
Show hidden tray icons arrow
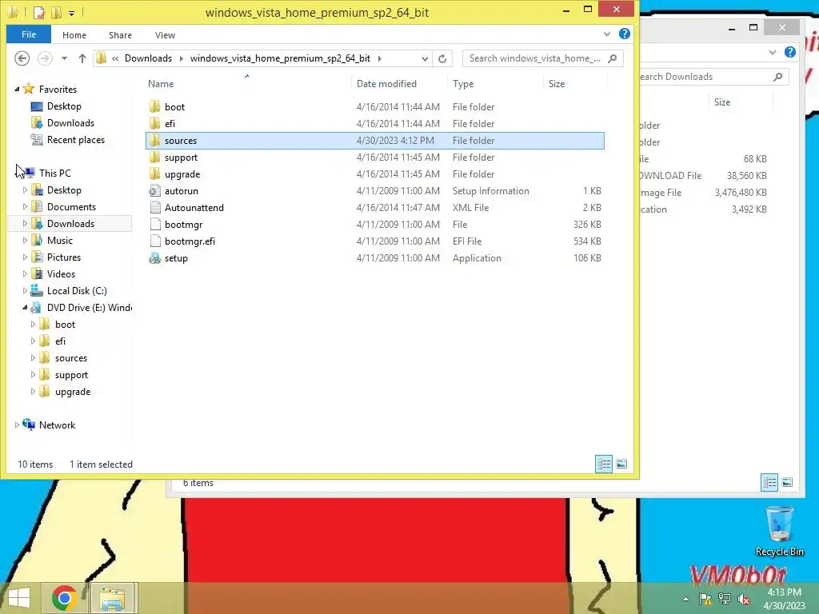pos(685,599)
